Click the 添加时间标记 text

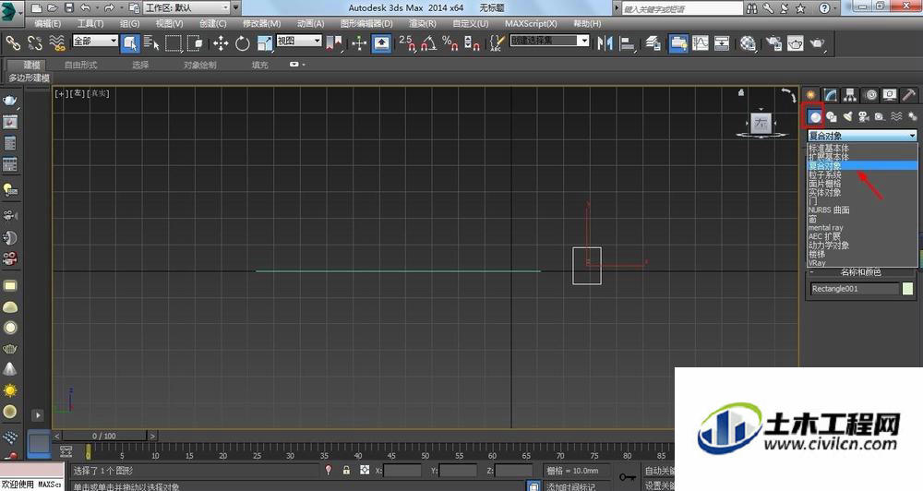click(570, 486)
